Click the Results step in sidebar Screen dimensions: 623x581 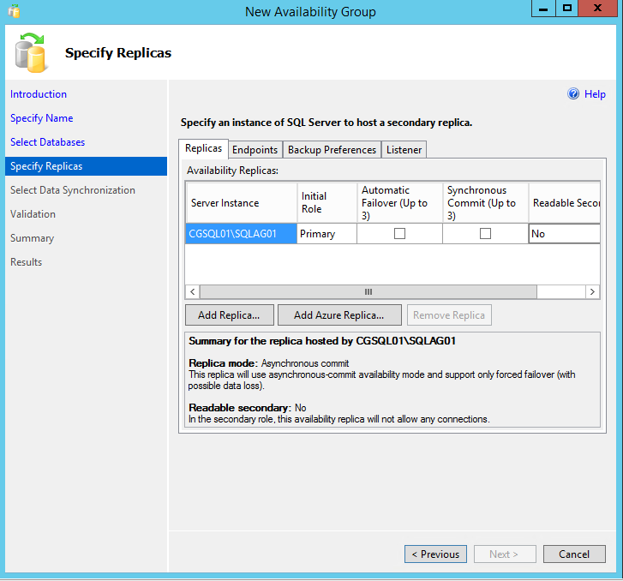click(27, 262)
